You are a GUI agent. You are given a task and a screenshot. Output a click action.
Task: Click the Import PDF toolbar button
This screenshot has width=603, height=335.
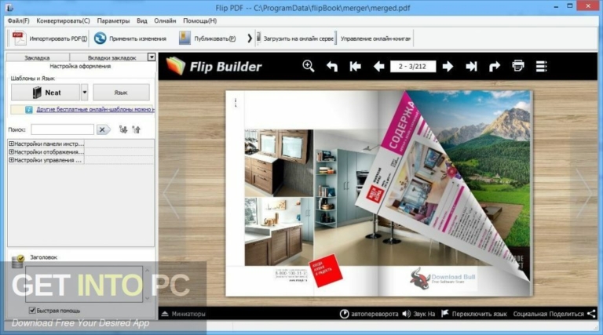click(49, 38)
